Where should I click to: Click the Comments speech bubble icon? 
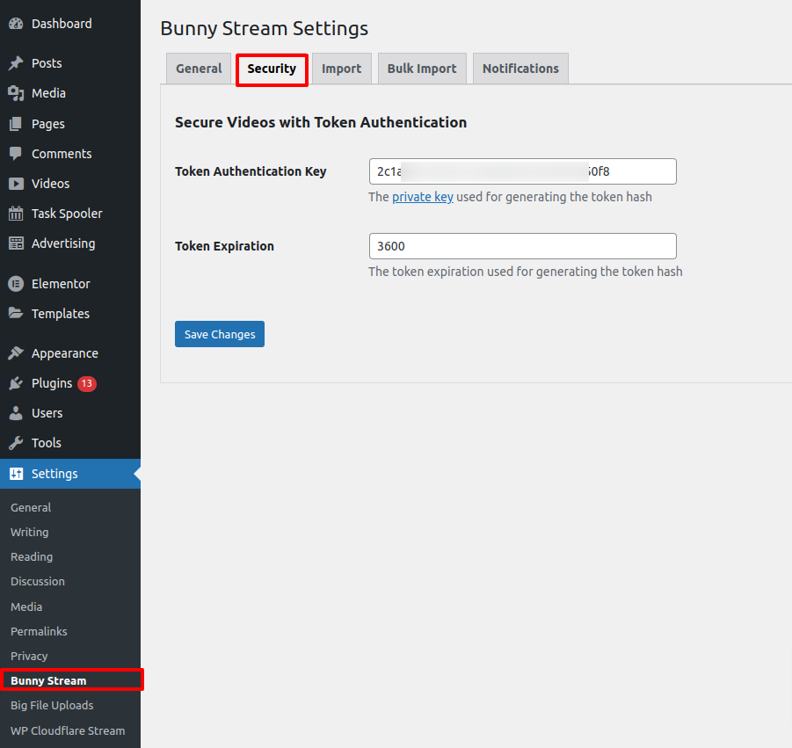16,154
